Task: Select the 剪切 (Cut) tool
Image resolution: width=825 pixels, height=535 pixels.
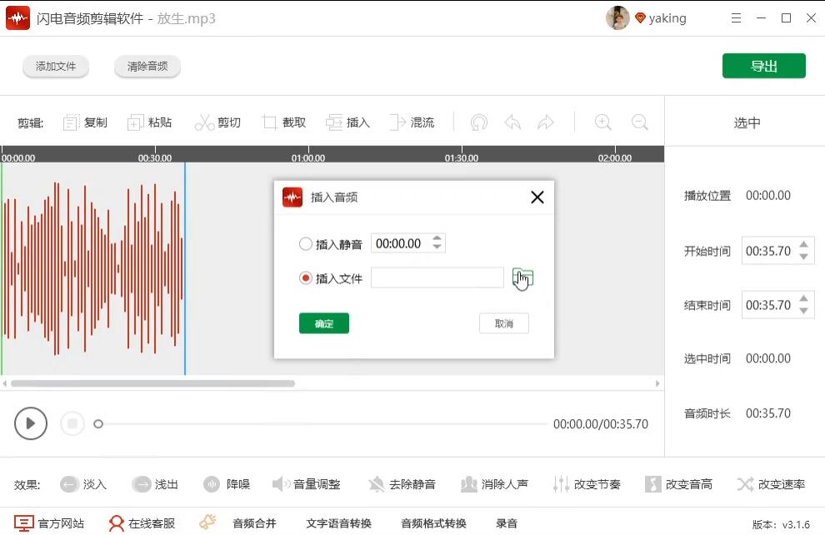Action: (218, 122)
